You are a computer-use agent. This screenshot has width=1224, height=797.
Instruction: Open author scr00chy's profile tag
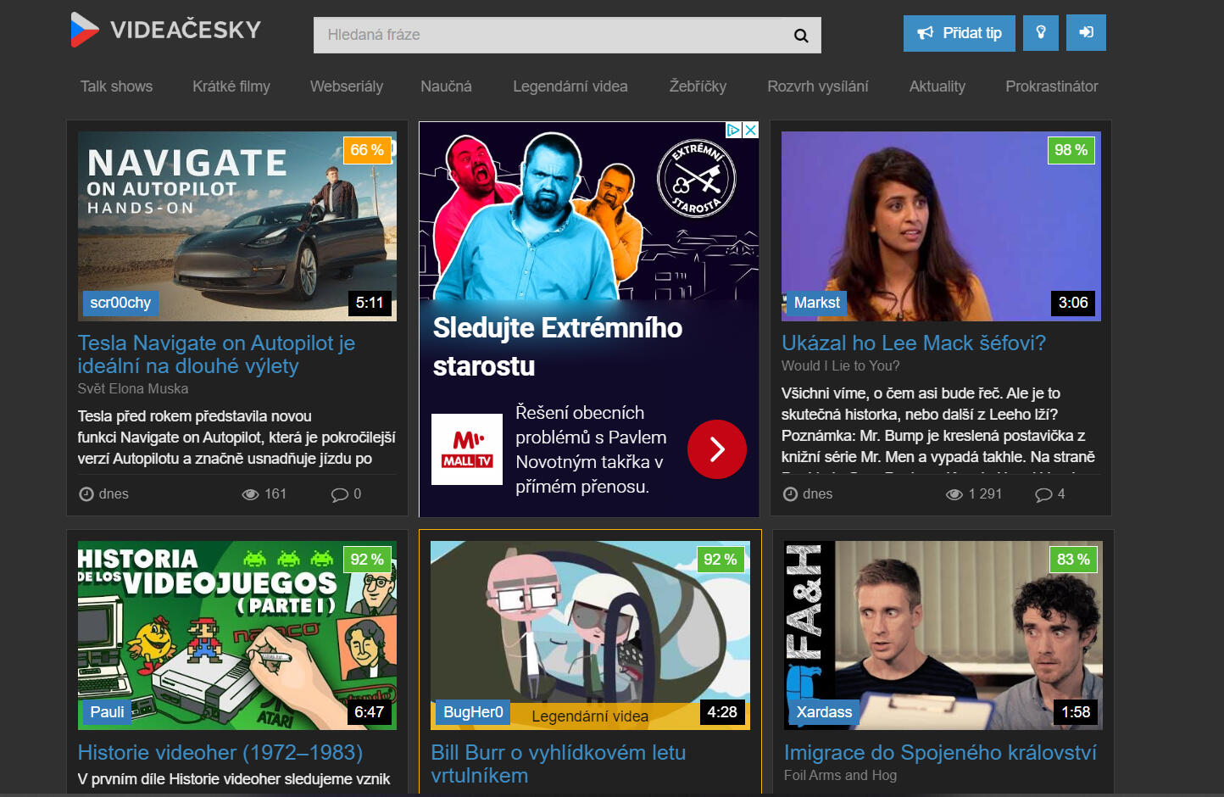point(120,303)
